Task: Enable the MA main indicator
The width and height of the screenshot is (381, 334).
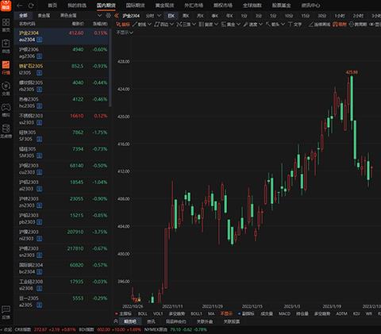Action: 211,313
